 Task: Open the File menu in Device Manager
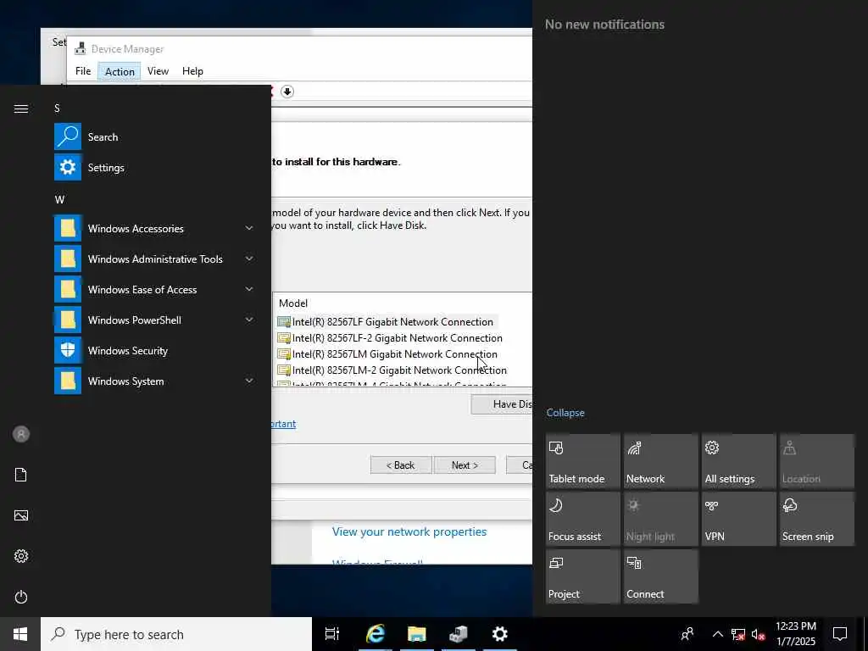(83, 71)
